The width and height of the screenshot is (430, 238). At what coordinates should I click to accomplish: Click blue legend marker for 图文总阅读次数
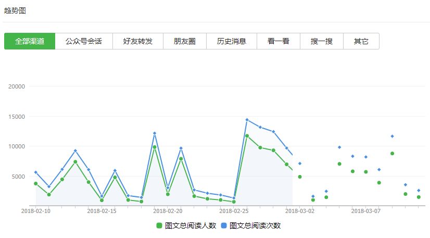click(224, 226)
